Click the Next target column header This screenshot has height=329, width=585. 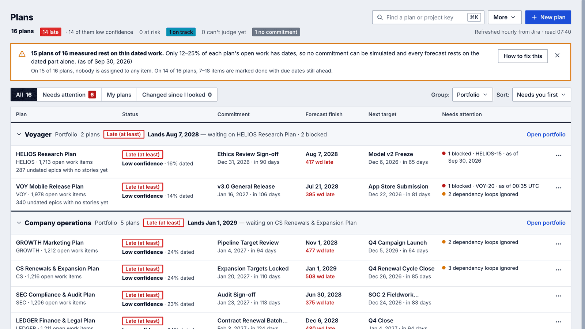coord(382,114)
